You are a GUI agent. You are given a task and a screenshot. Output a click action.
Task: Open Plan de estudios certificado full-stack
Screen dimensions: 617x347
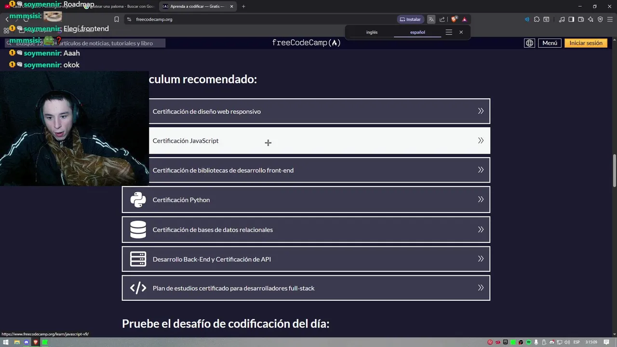pos(306,288)
